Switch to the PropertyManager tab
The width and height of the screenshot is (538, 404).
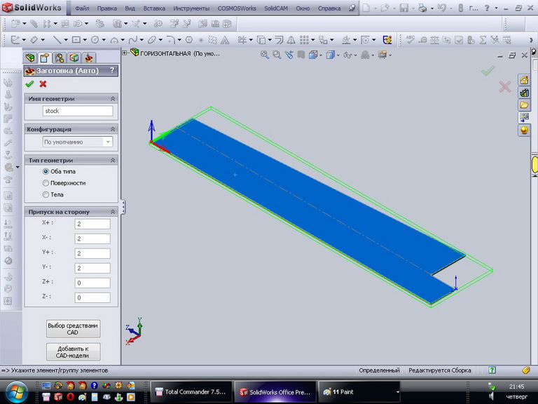coord(45,58)
